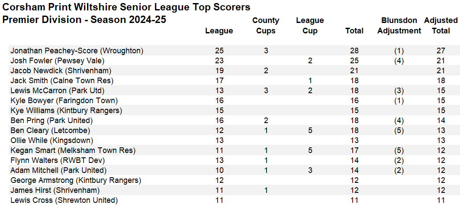
Task: Click the Blunsdon Adjustment column header
Action: [399, 26]
